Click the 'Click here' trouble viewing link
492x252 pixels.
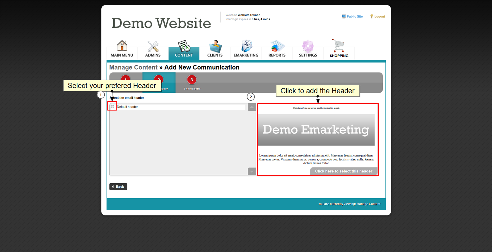pyautogui.click(x=297, y=108)
